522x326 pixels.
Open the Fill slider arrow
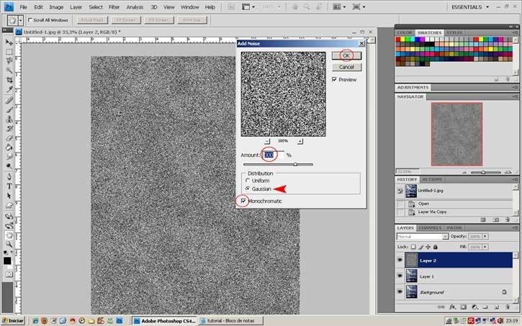[485, 247]
